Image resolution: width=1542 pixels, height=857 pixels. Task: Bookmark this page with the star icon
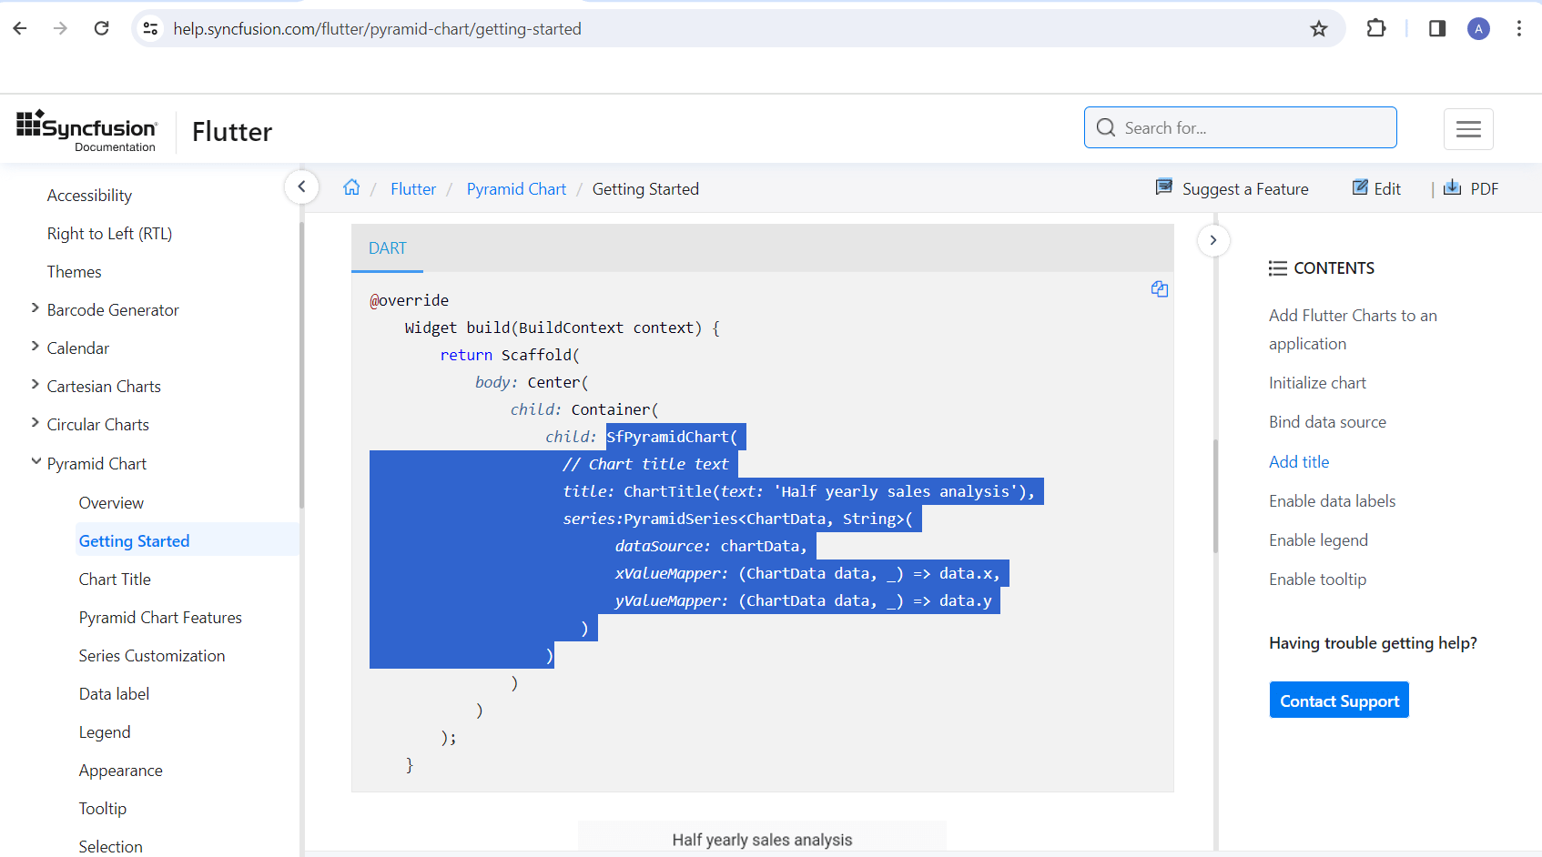(1318, 29)
